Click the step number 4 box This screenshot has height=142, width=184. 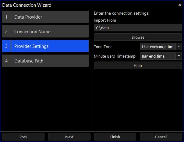click(6, 61)
